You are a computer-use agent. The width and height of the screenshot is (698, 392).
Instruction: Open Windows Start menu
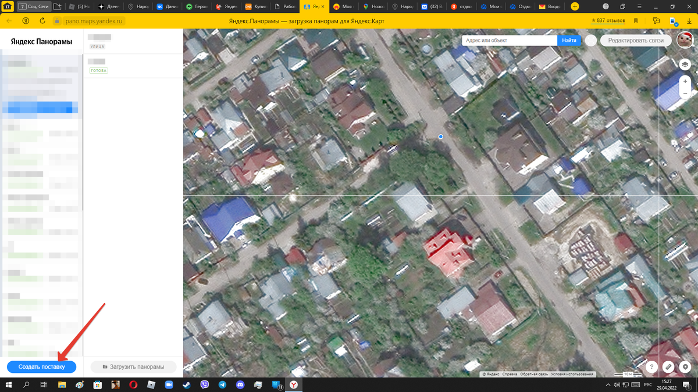[9, 384]
